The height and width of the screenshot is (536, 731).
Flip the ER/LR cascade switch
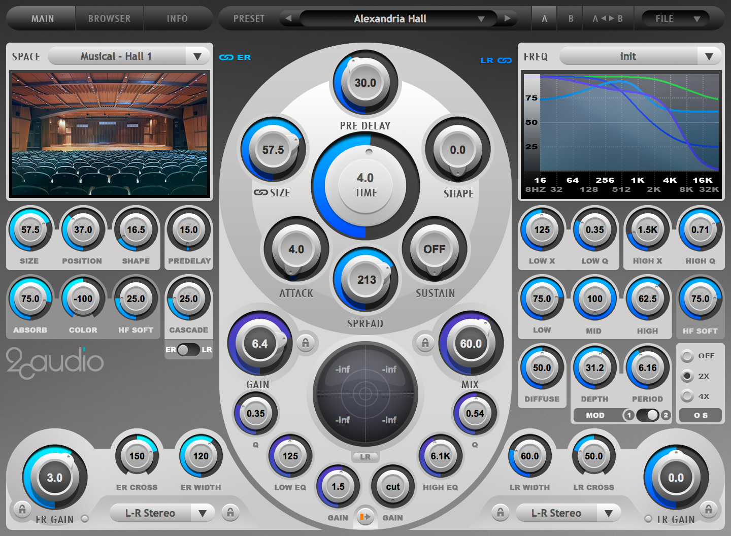tap(188, 350)
